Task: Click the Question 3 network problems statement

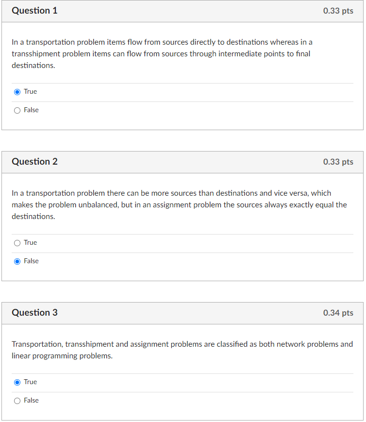Action: point(182,350)
